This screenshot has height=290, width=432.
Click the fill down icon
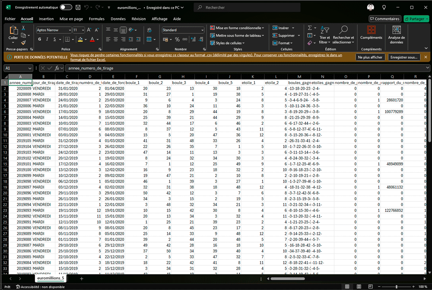tap(310, 35)
